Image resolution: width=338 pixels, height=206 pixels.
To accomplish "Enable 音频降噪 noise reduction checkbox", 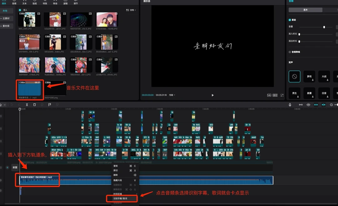I will [x=290, y=52].
